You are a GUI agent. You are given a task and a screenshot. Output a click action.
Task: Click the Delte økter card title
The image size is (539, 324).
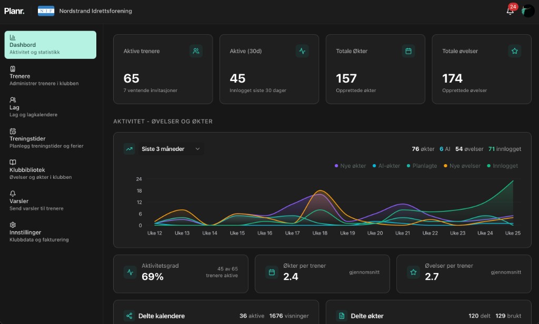pyautogui.click(x=367, y=316)
